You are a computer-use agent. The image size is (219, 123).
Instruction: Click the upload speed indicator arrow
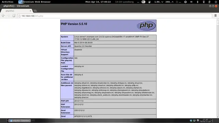pos(172,2)
